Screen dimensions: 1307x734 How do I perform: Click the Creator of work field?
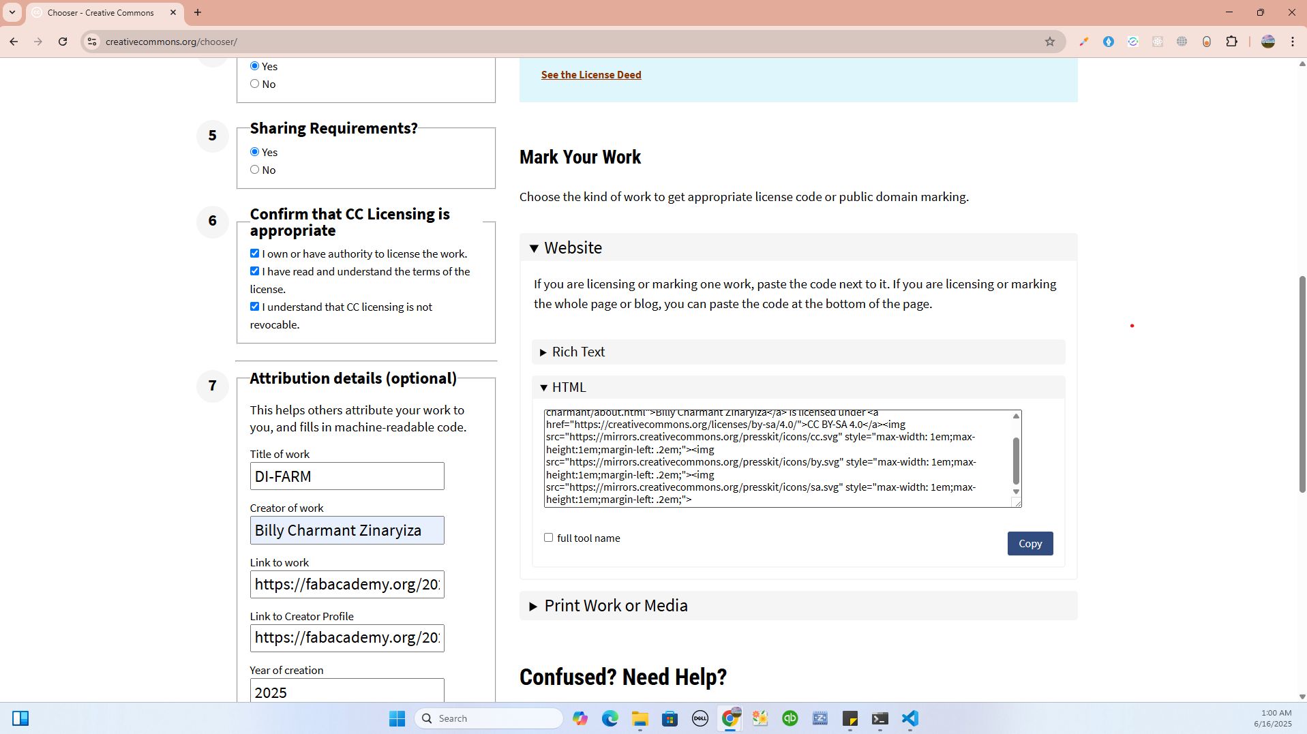[347, 530]
